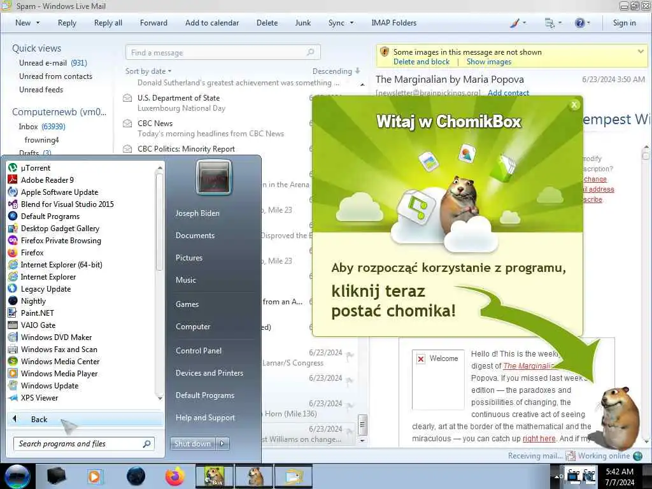The image size is (652, 489).
Task: Launch Windows Fax and Scan
Action: tap(59, 350)
